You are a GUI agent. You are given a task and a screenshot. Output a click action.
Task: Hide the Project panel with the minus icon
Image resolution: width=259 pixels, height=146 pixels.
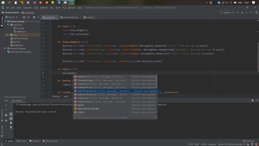tap(38, 17)
